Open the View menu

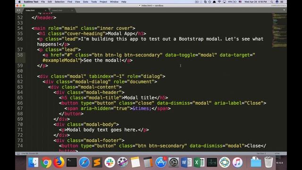tap(77, 2)
